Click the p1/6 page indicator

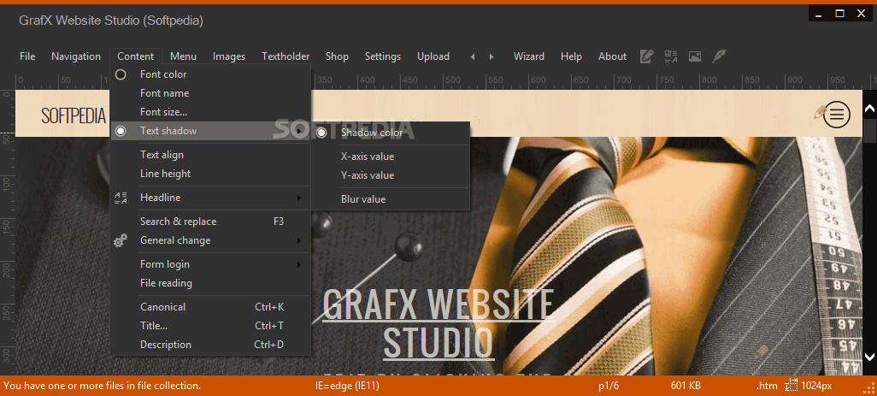tap(609, 386)
